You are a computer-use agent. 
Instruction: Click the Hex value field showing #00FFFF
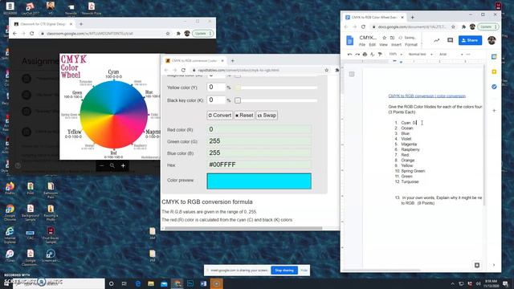click(259, 165)
